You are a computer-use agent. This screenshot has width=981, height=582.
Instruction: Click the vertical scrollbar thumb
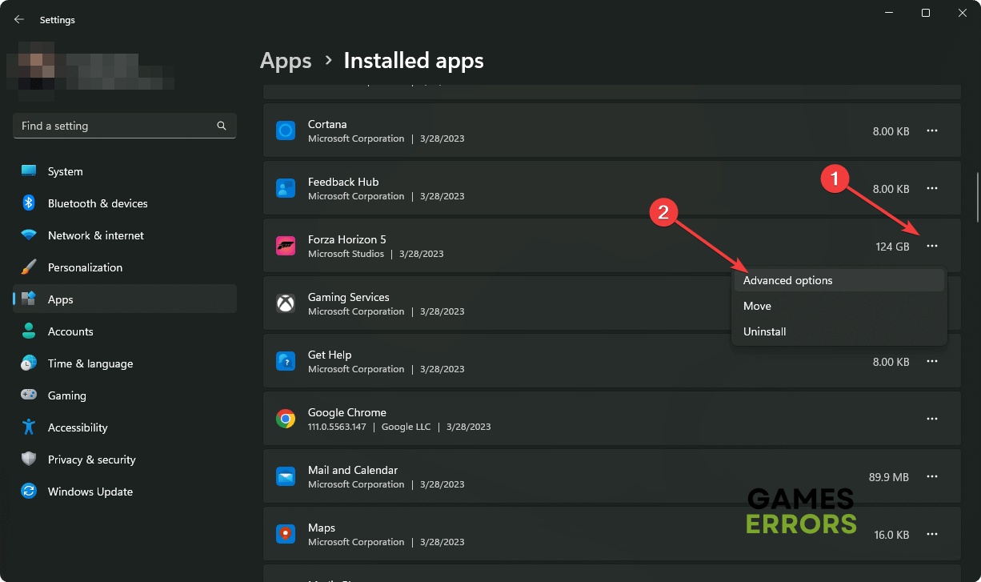point(976,196)
